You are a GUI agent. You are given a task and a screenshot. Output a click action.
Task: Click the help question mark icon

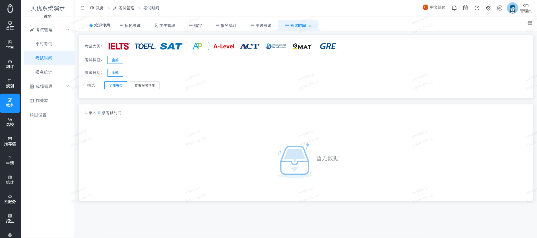pyautogui.click(x=477, y=8)
